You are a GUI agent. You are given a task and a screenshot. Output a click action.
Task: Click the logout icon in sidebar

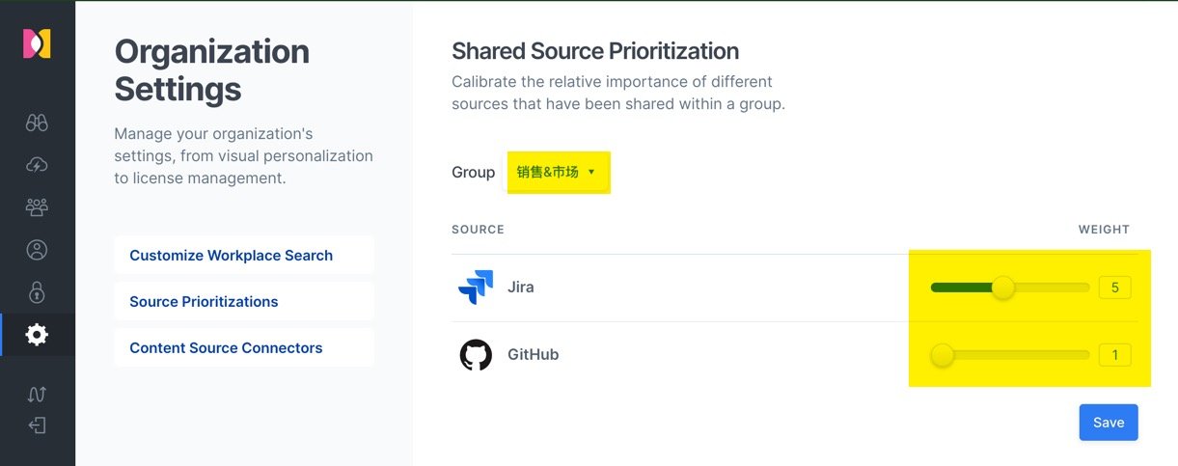37,425
